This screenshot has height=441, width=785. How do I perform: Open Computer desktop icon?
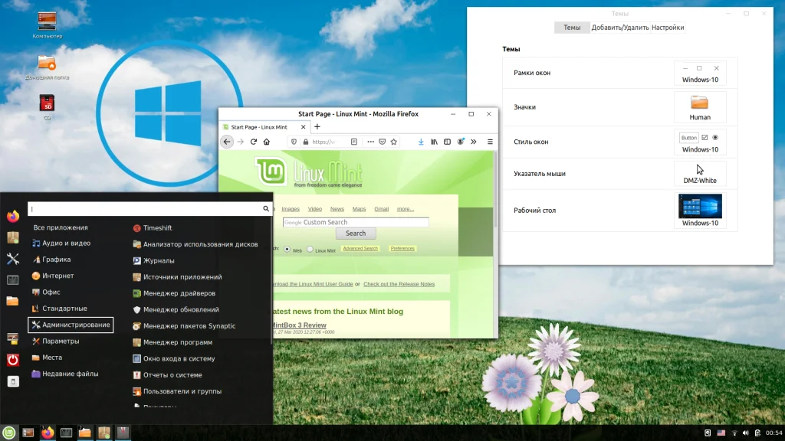point(47,25)
